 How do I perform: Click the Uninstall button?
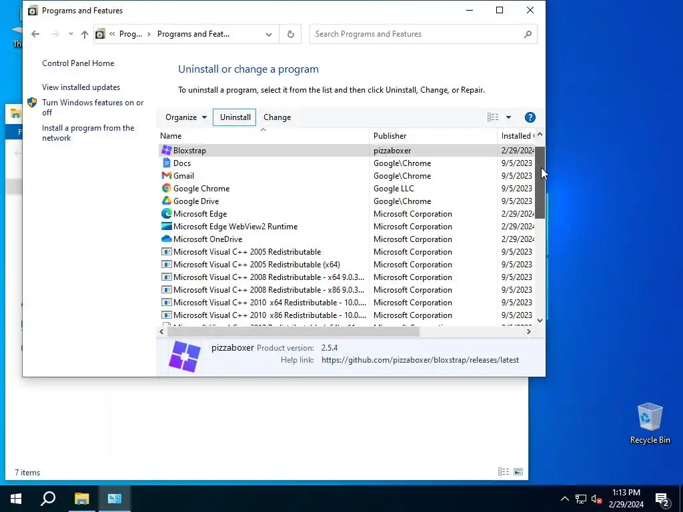coord(235,117)
